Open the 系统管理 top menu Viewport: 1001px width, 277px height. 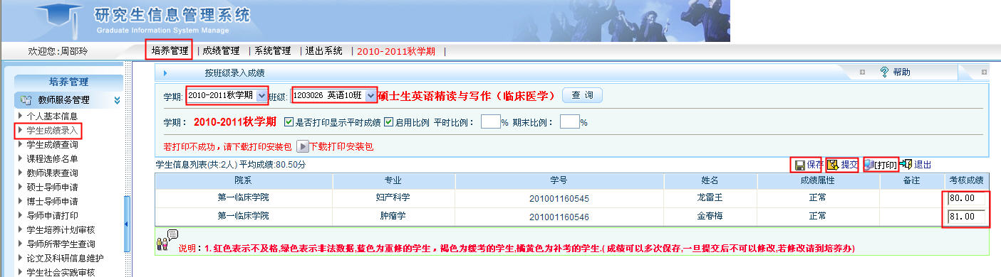273,51
